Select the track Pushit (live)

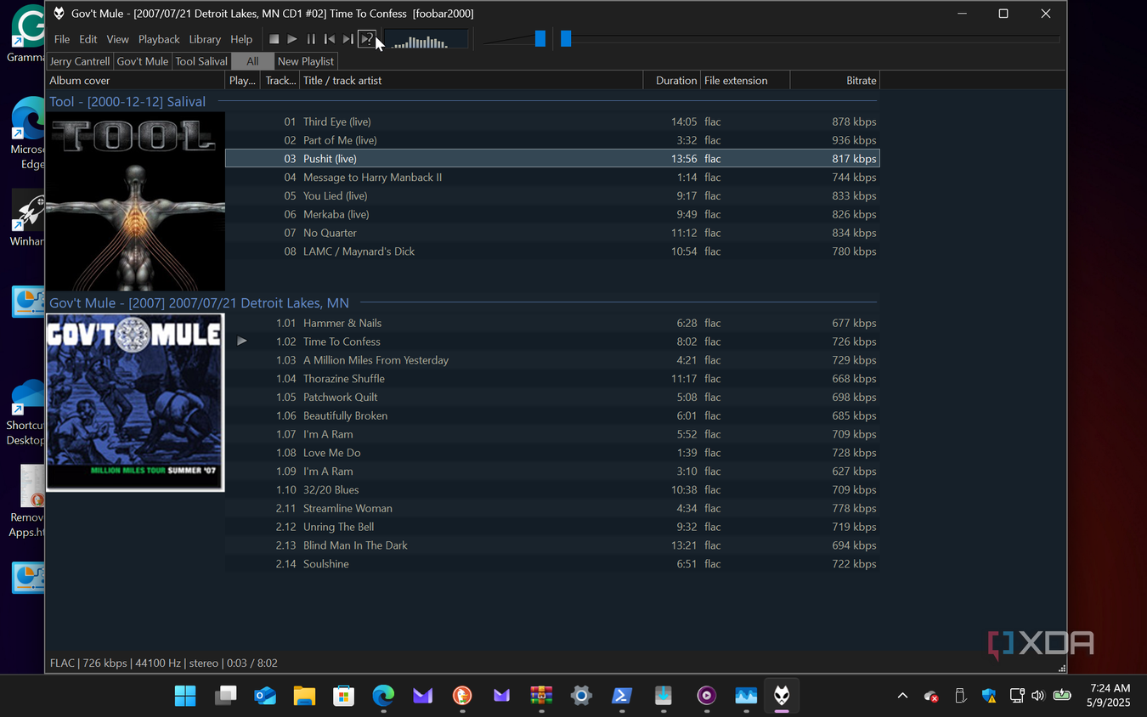[x=552, y=159]
